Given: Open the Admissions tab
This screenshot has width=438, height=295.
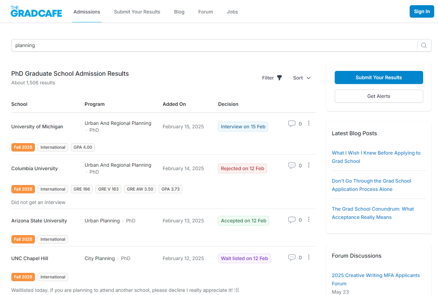Looking at the screenshot, I should [87, 12].
